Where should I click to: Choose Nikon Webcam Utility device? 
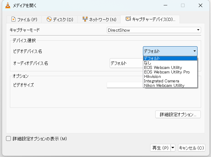(x=164, y=85)
